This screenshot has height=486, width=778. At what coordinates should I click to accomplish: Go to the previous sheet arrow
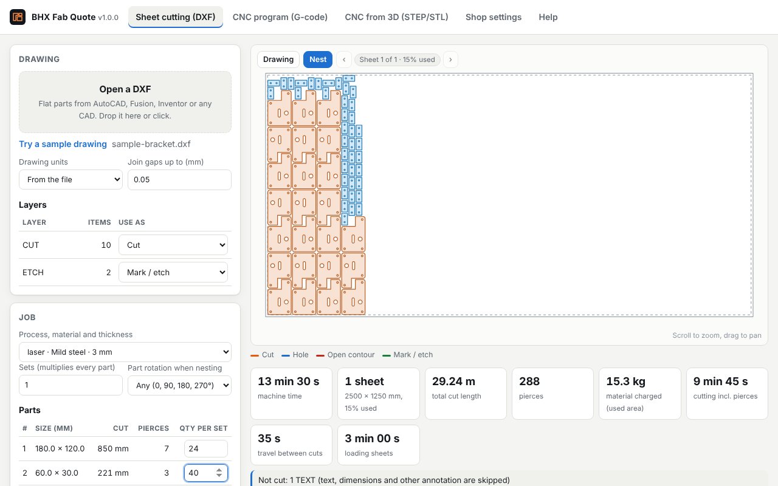(344, 60)
